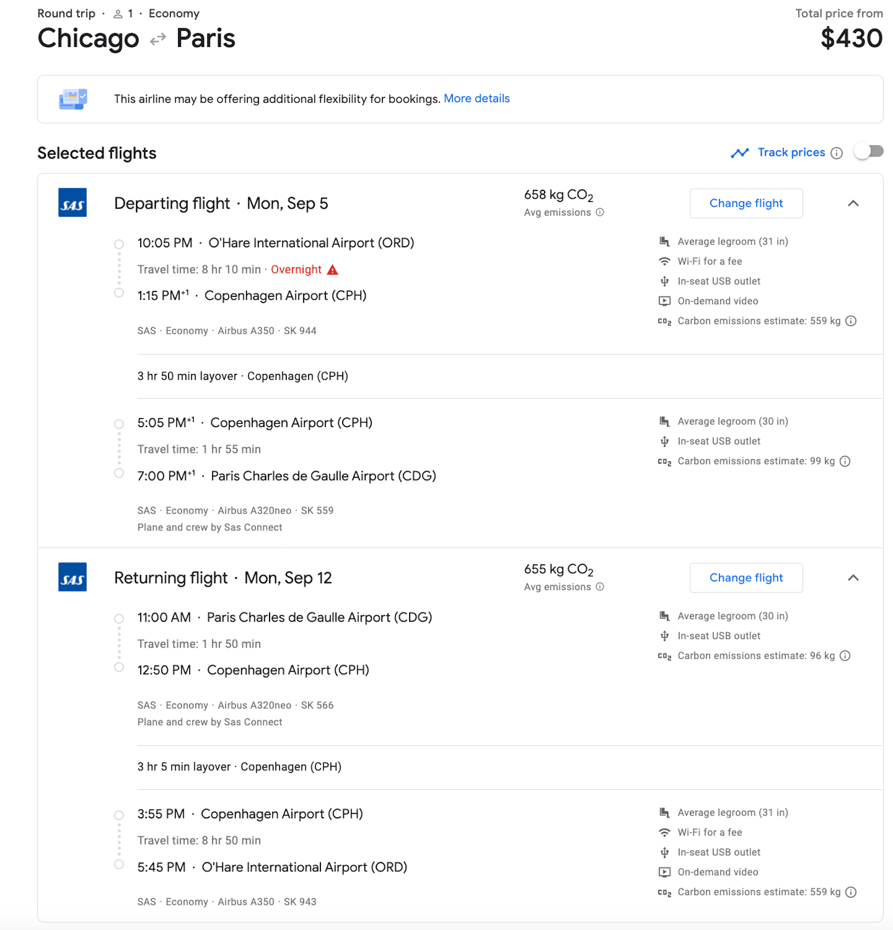Click the timeline dot beside 10:05 PM departure

point(119,244)
